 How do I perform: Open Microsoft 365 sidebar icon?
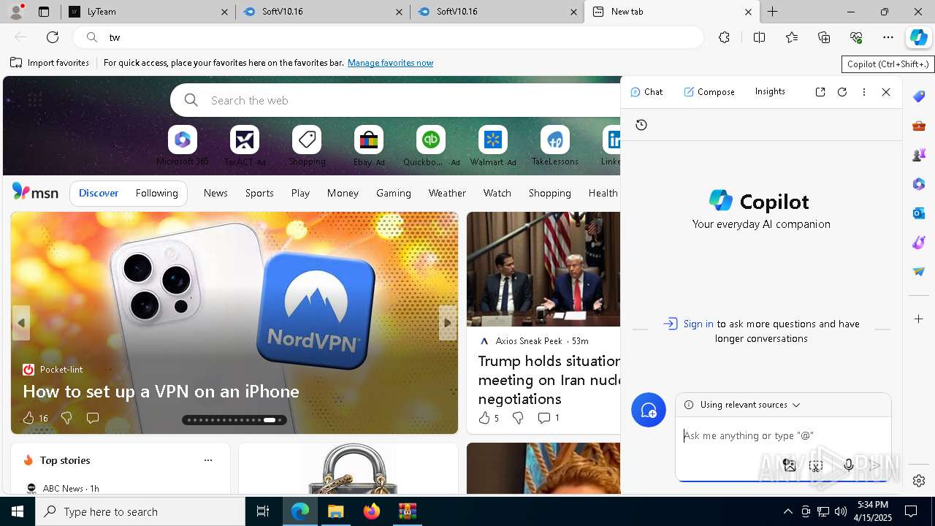(x=919, y=184)
